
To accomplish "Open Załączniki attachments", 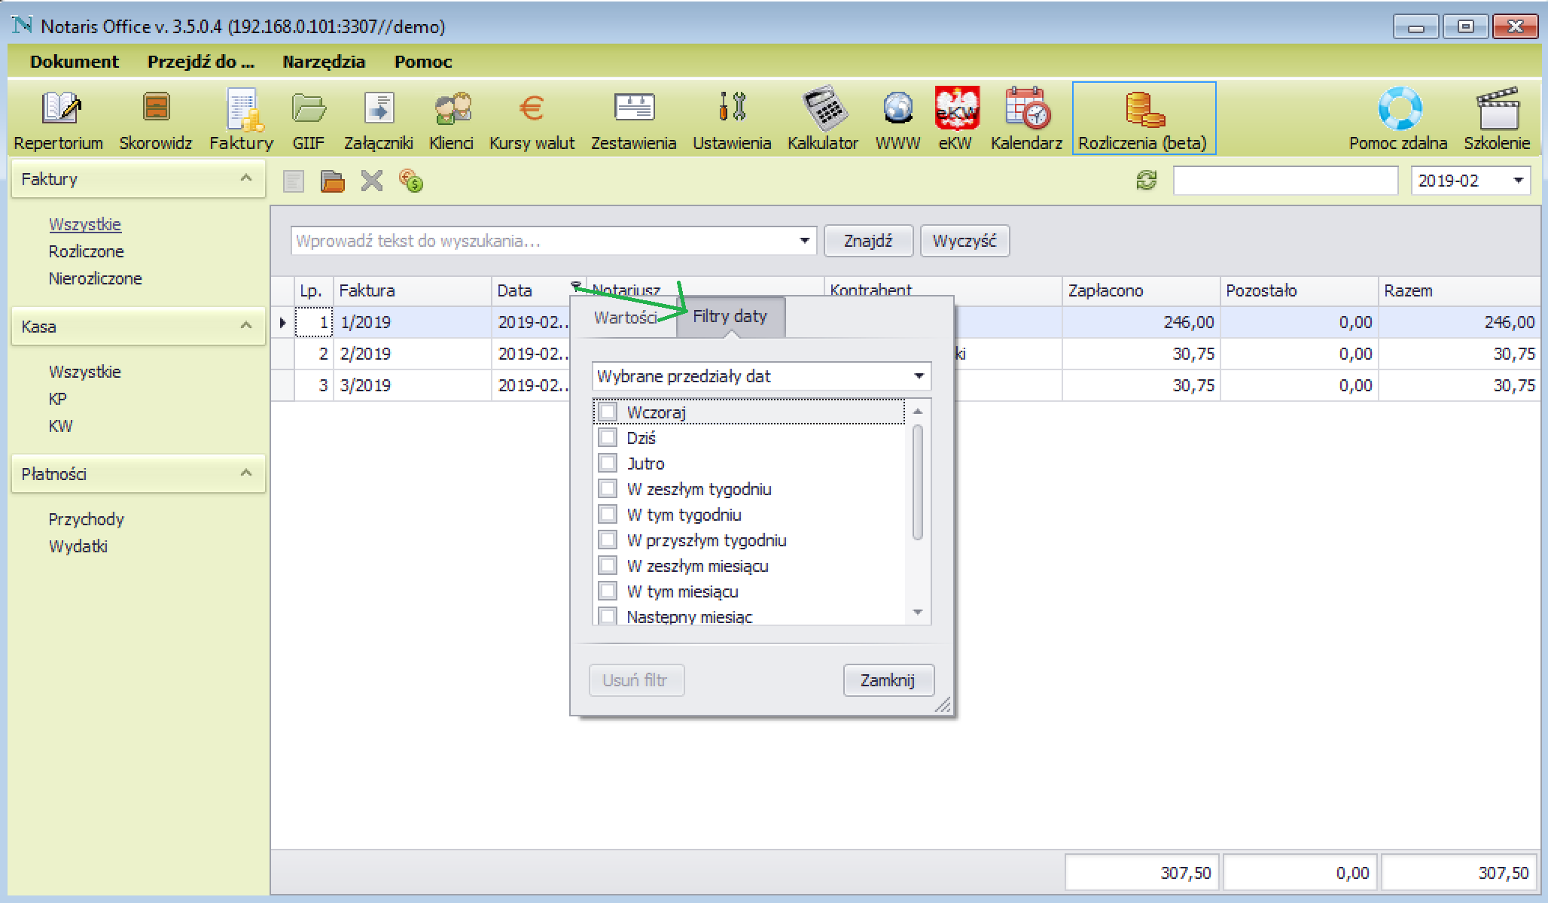I will coord(378,119).
